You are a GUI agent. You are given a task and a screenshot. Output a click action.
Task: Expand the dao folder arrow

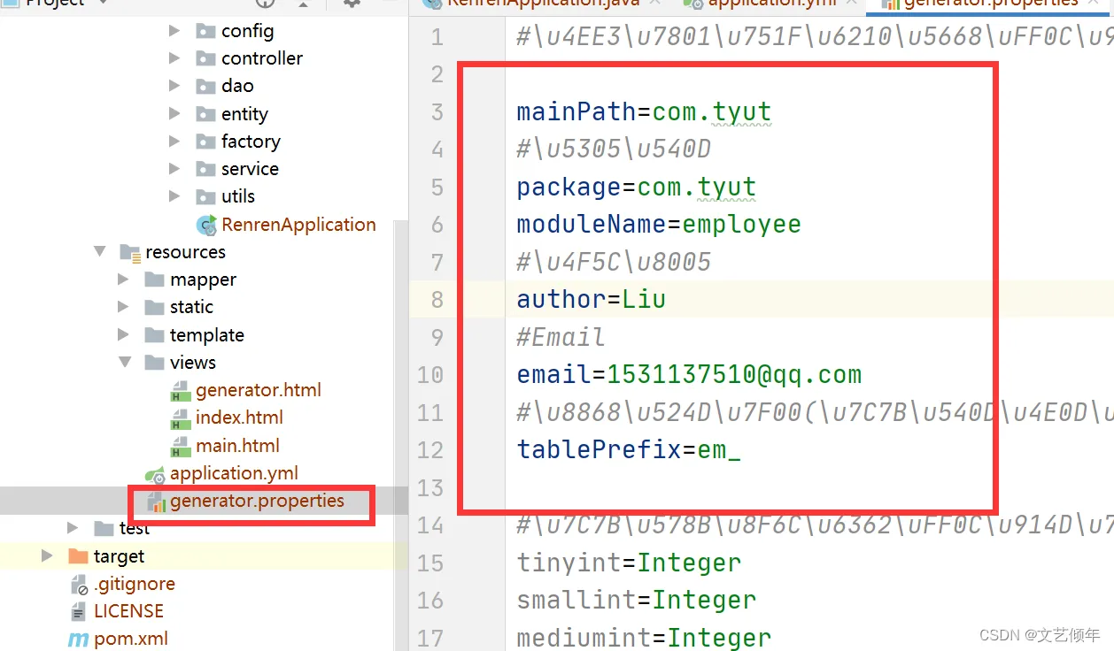(x=174, y=86)
